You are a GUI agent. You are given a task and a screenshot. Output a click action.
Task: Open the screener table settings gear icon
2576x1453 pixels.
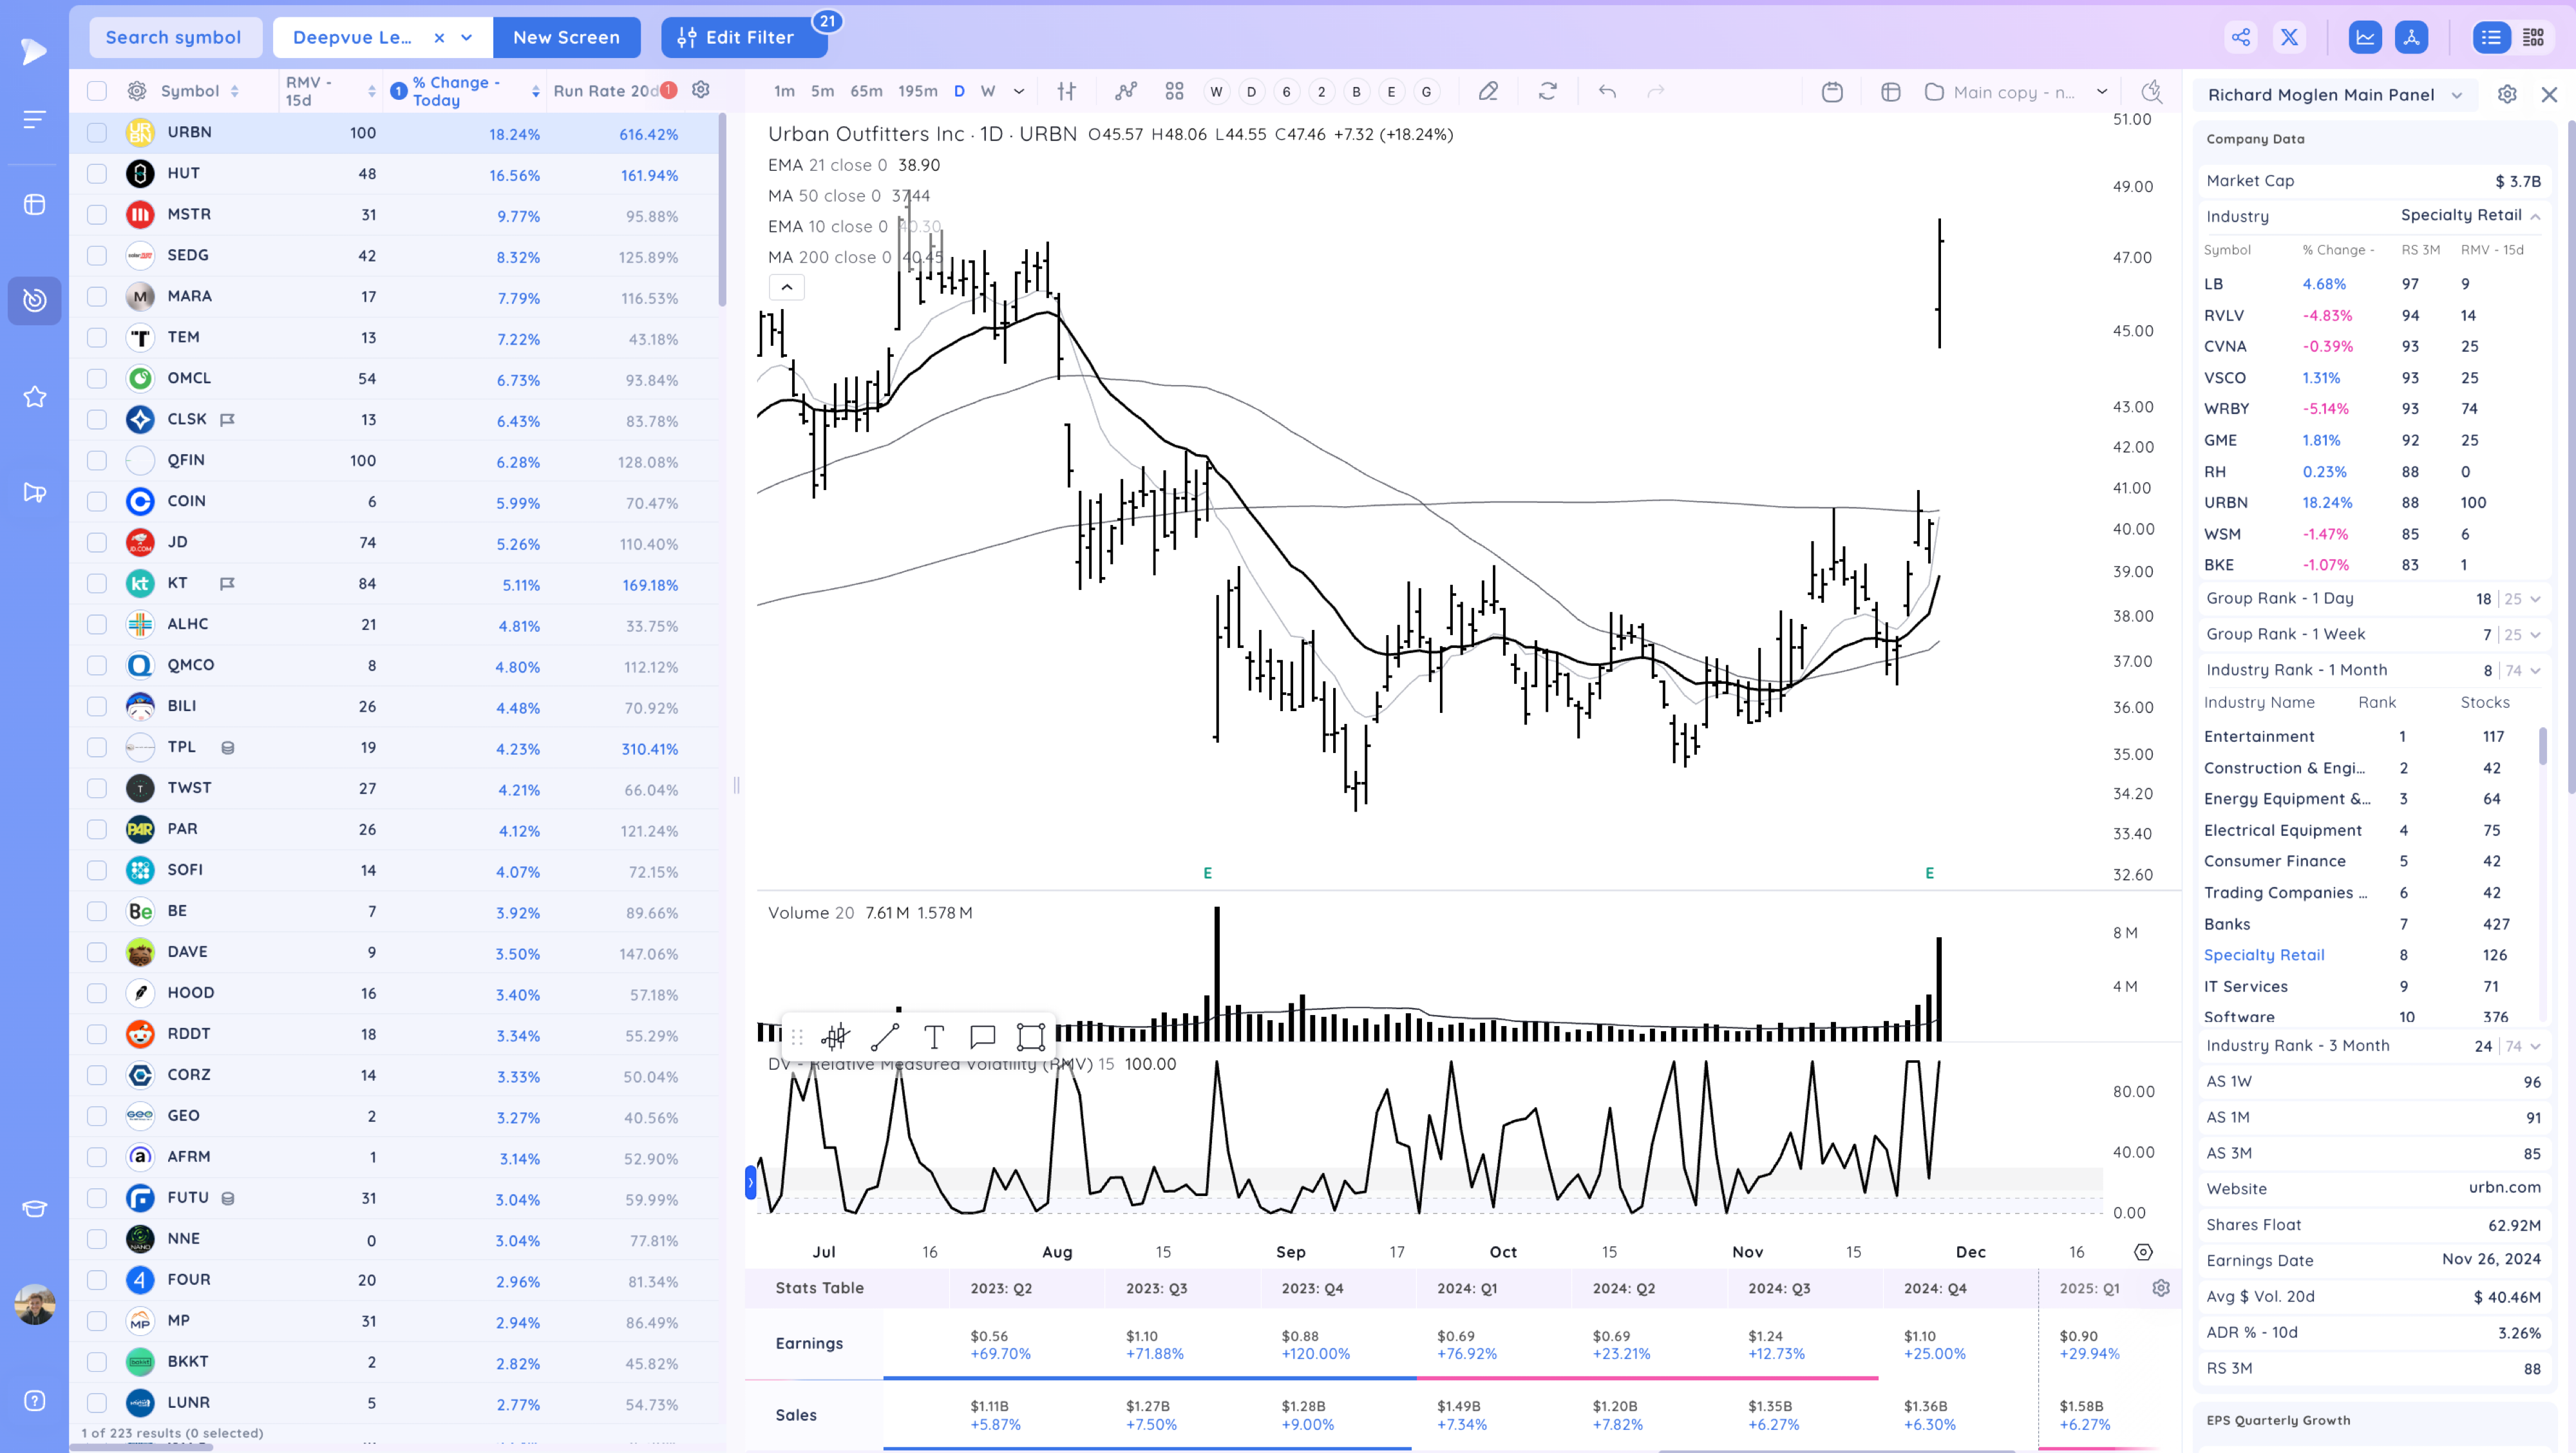point(137,91)
